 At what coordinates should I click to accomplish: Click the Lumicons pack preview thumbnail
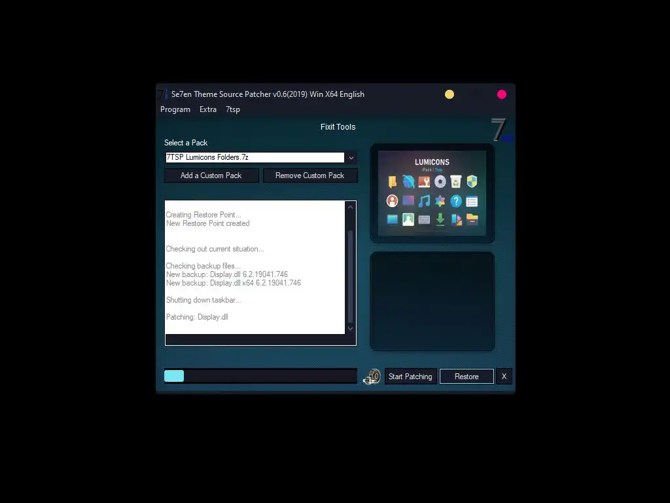(432, 193)
